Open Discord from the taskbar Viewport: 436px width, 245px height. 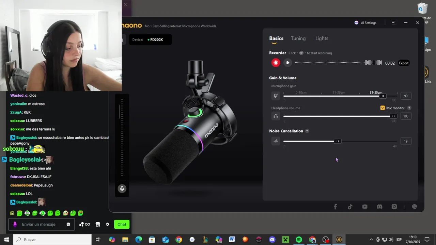click(x=272, y=240)
